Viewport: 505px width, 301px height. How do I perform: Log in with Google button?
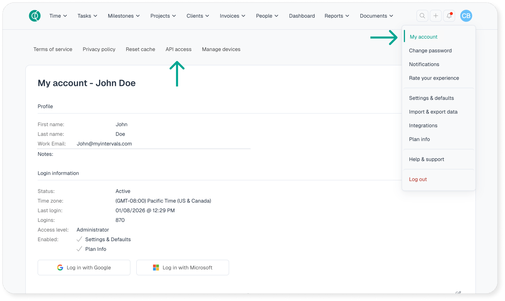point(84,268)
